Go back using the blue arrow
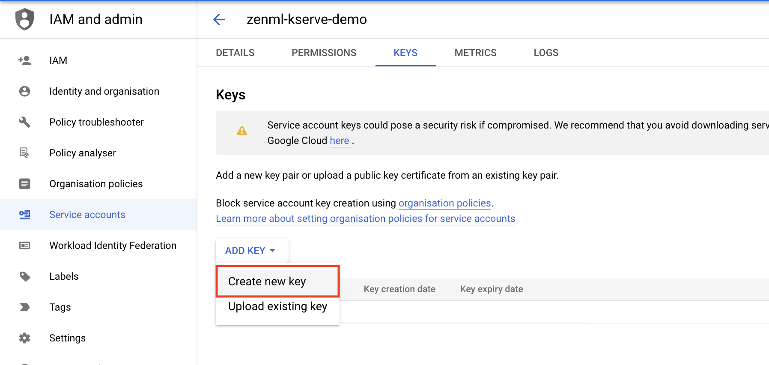Image resolution: width=769 pixels, height=365 pixels. (219, 19)
